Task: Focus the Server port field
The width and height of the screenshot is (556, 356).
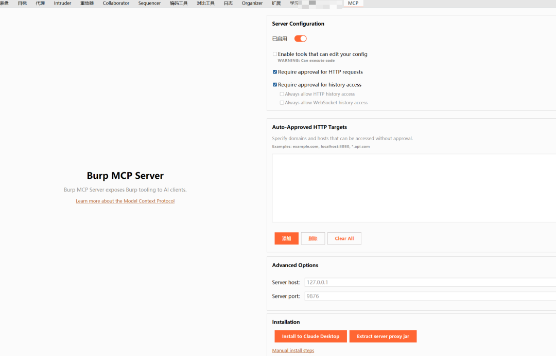Action: pos(430,296)
